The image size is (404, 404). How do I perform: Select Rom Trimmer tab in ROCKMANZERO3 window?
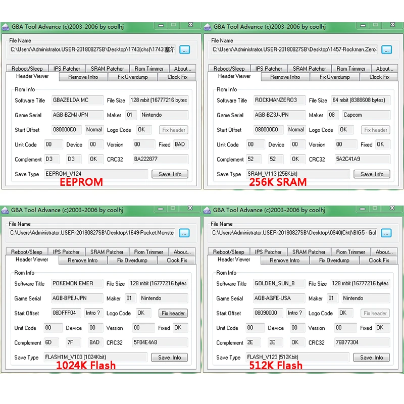click(x=351, y=69)
